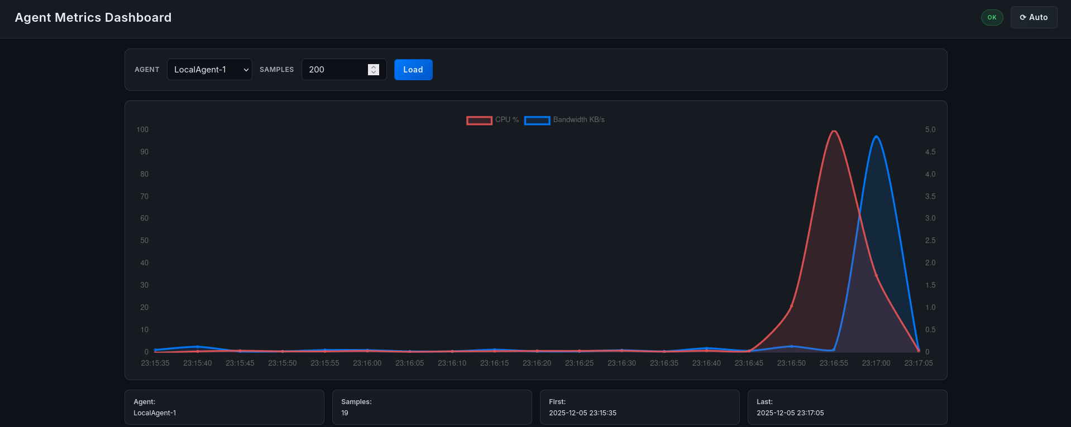Increase samples using the stepper up arrow

click(374, 66)
